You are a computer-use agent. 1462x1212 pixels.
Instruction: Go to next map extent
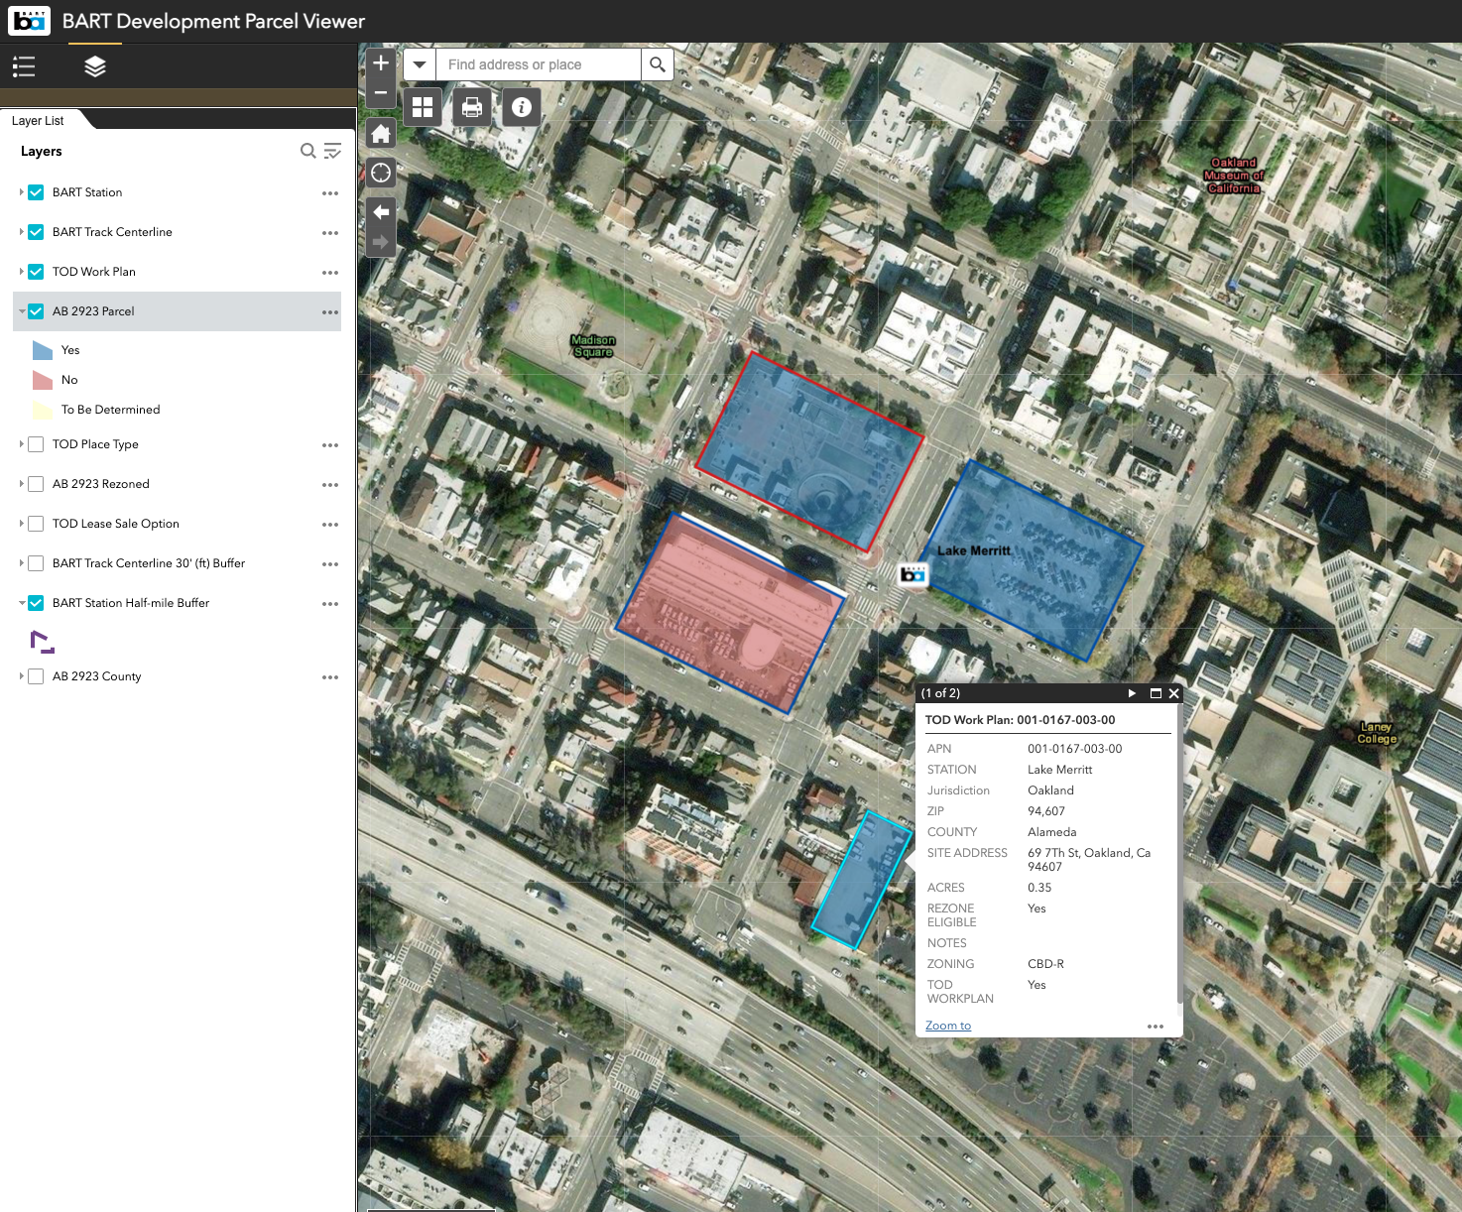pos(381,242)
